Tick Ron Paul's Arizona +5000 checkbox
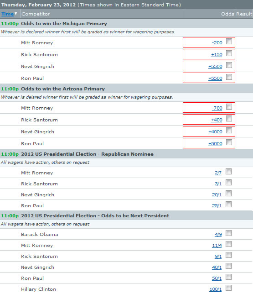 pyautogui.click(x=229, y=142)
